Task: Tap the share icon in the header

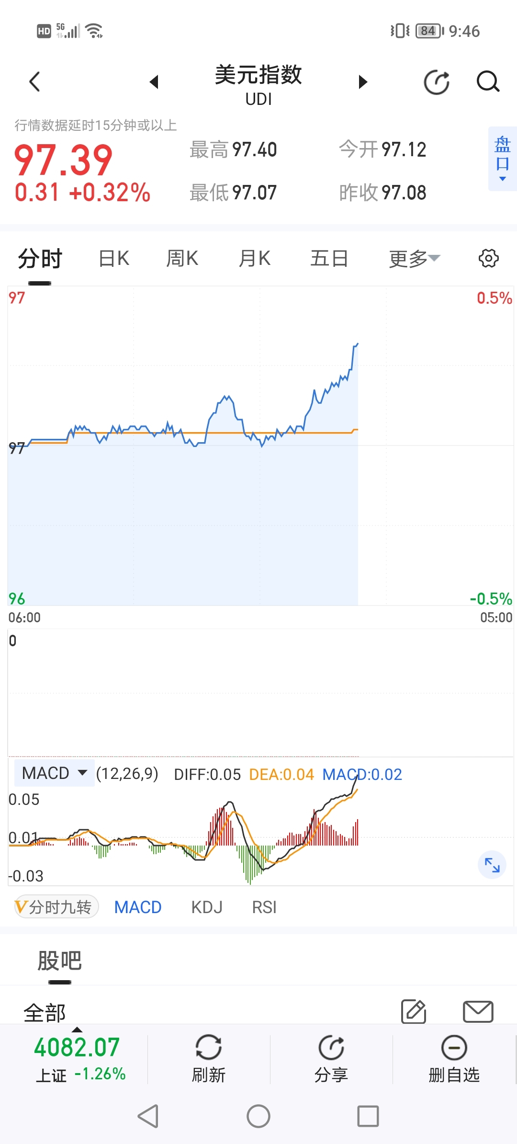Action: [x=437, y=82]
